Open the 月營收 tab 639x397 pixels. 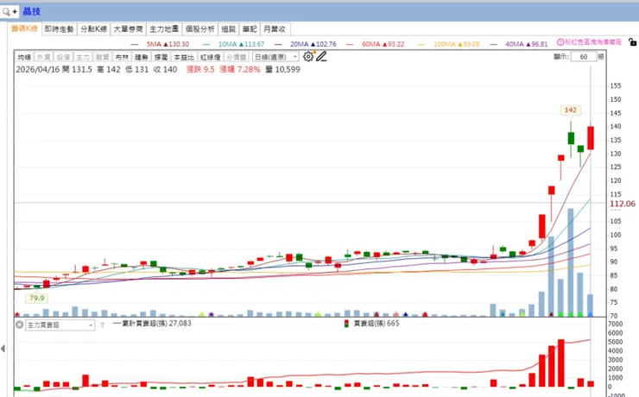point(275,28)
